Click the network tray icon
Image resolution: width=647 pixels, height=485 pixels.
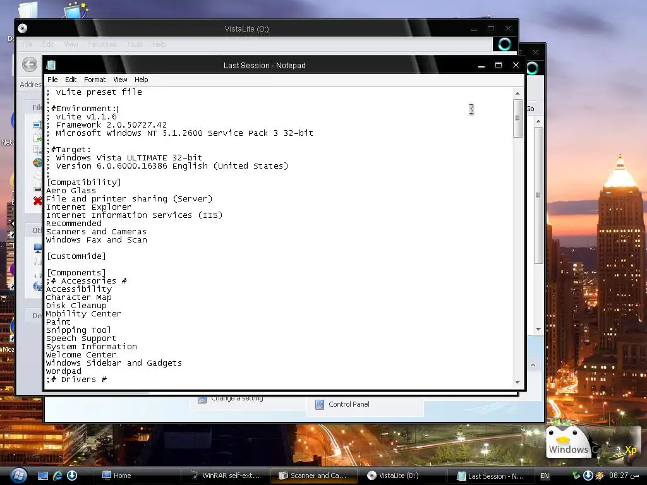pos(576,476)
